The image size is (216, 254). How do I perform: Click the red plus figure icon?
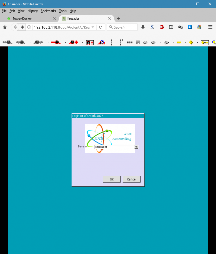click(x=73, y=42)
